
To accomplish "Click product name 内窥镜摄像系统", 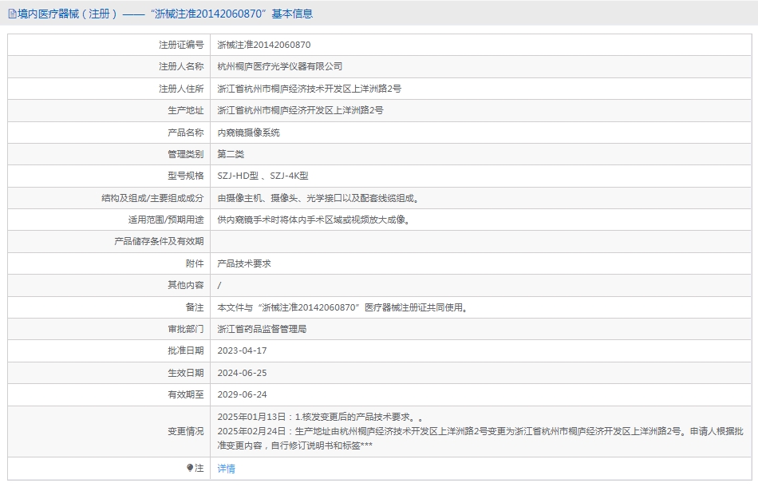I will click(x=249, y=133).
